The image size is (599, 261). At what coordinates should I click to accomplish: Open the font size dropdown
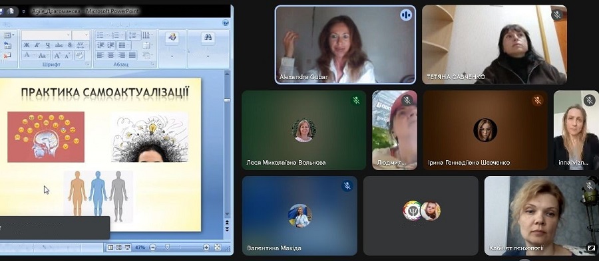tap(81, 35)
